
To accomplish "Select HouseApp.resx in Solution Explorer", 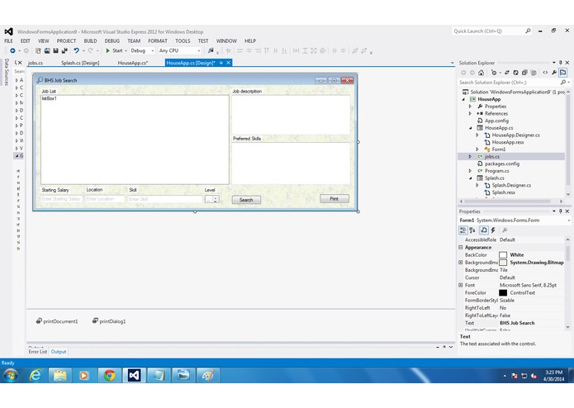I will pyautogui.click(x=508, y=142).
